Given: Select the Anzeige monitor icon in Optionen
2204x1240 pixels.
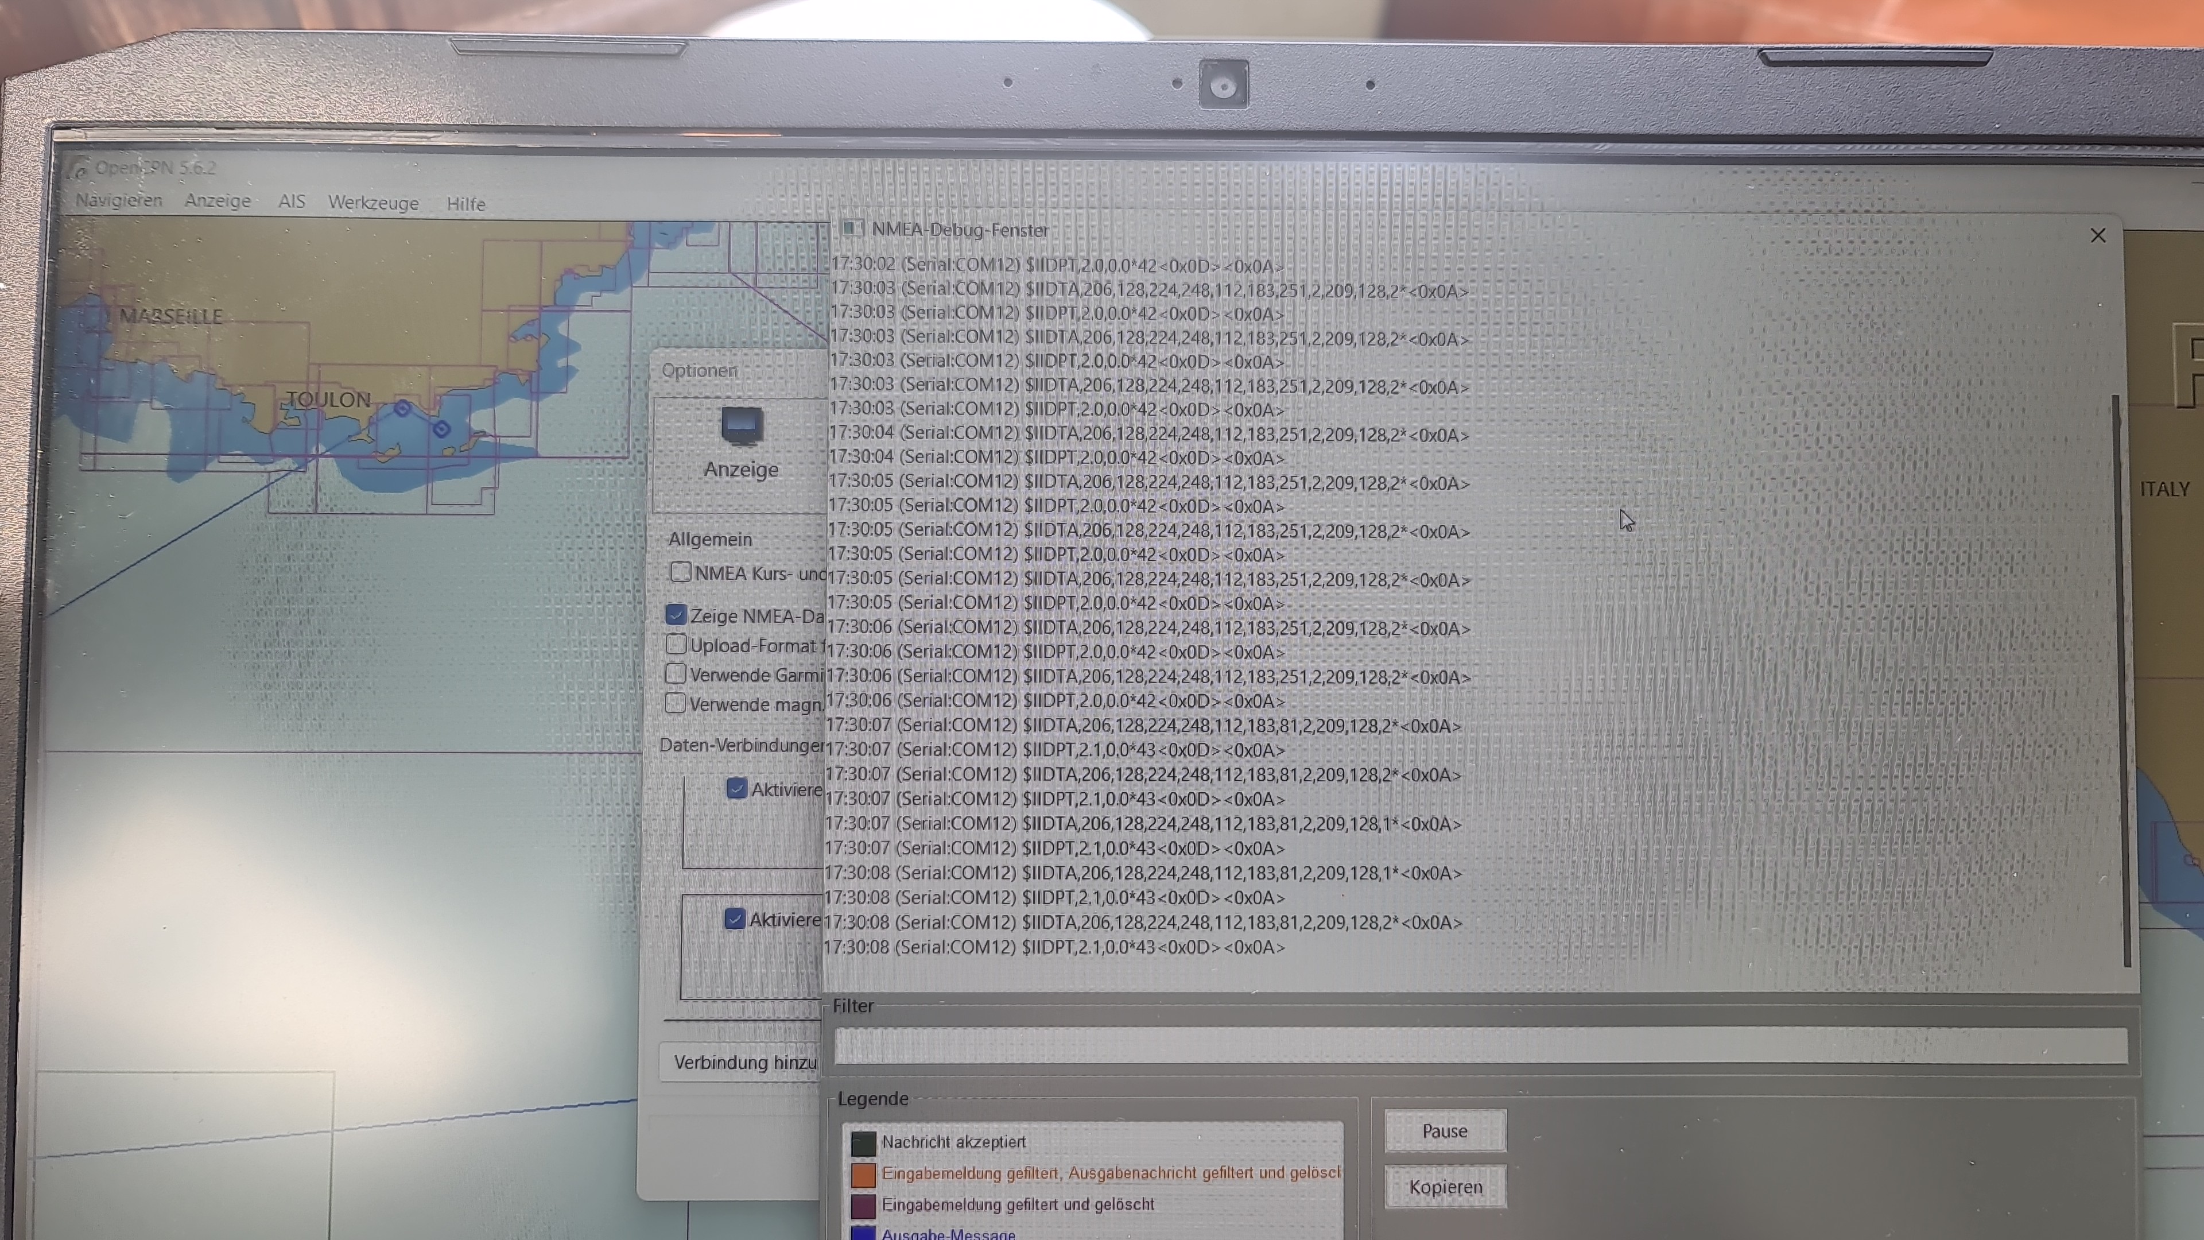Looking at the screenshot, I should coord(741,426).
